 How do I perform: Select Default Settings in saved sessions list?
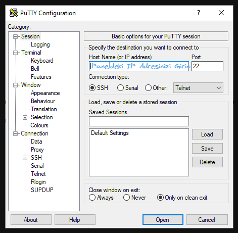(110, 133)
